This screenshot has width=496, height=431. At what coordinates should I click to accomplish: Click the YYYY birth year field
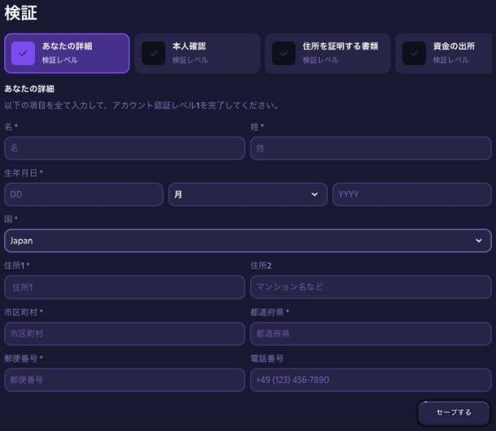(412, 194)
